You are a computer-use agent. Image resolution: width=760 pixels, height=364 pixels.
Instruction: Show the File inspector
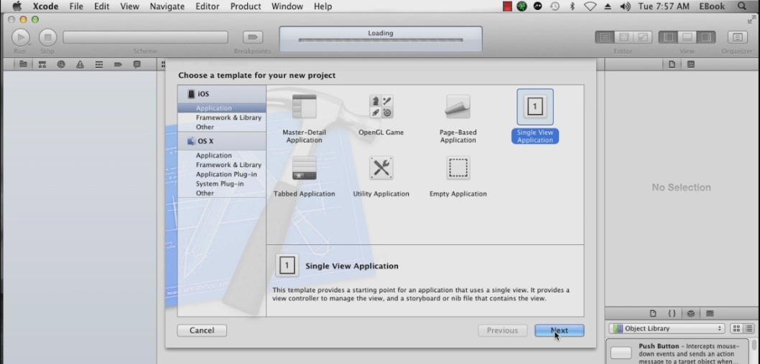click(x=672, y=64)
